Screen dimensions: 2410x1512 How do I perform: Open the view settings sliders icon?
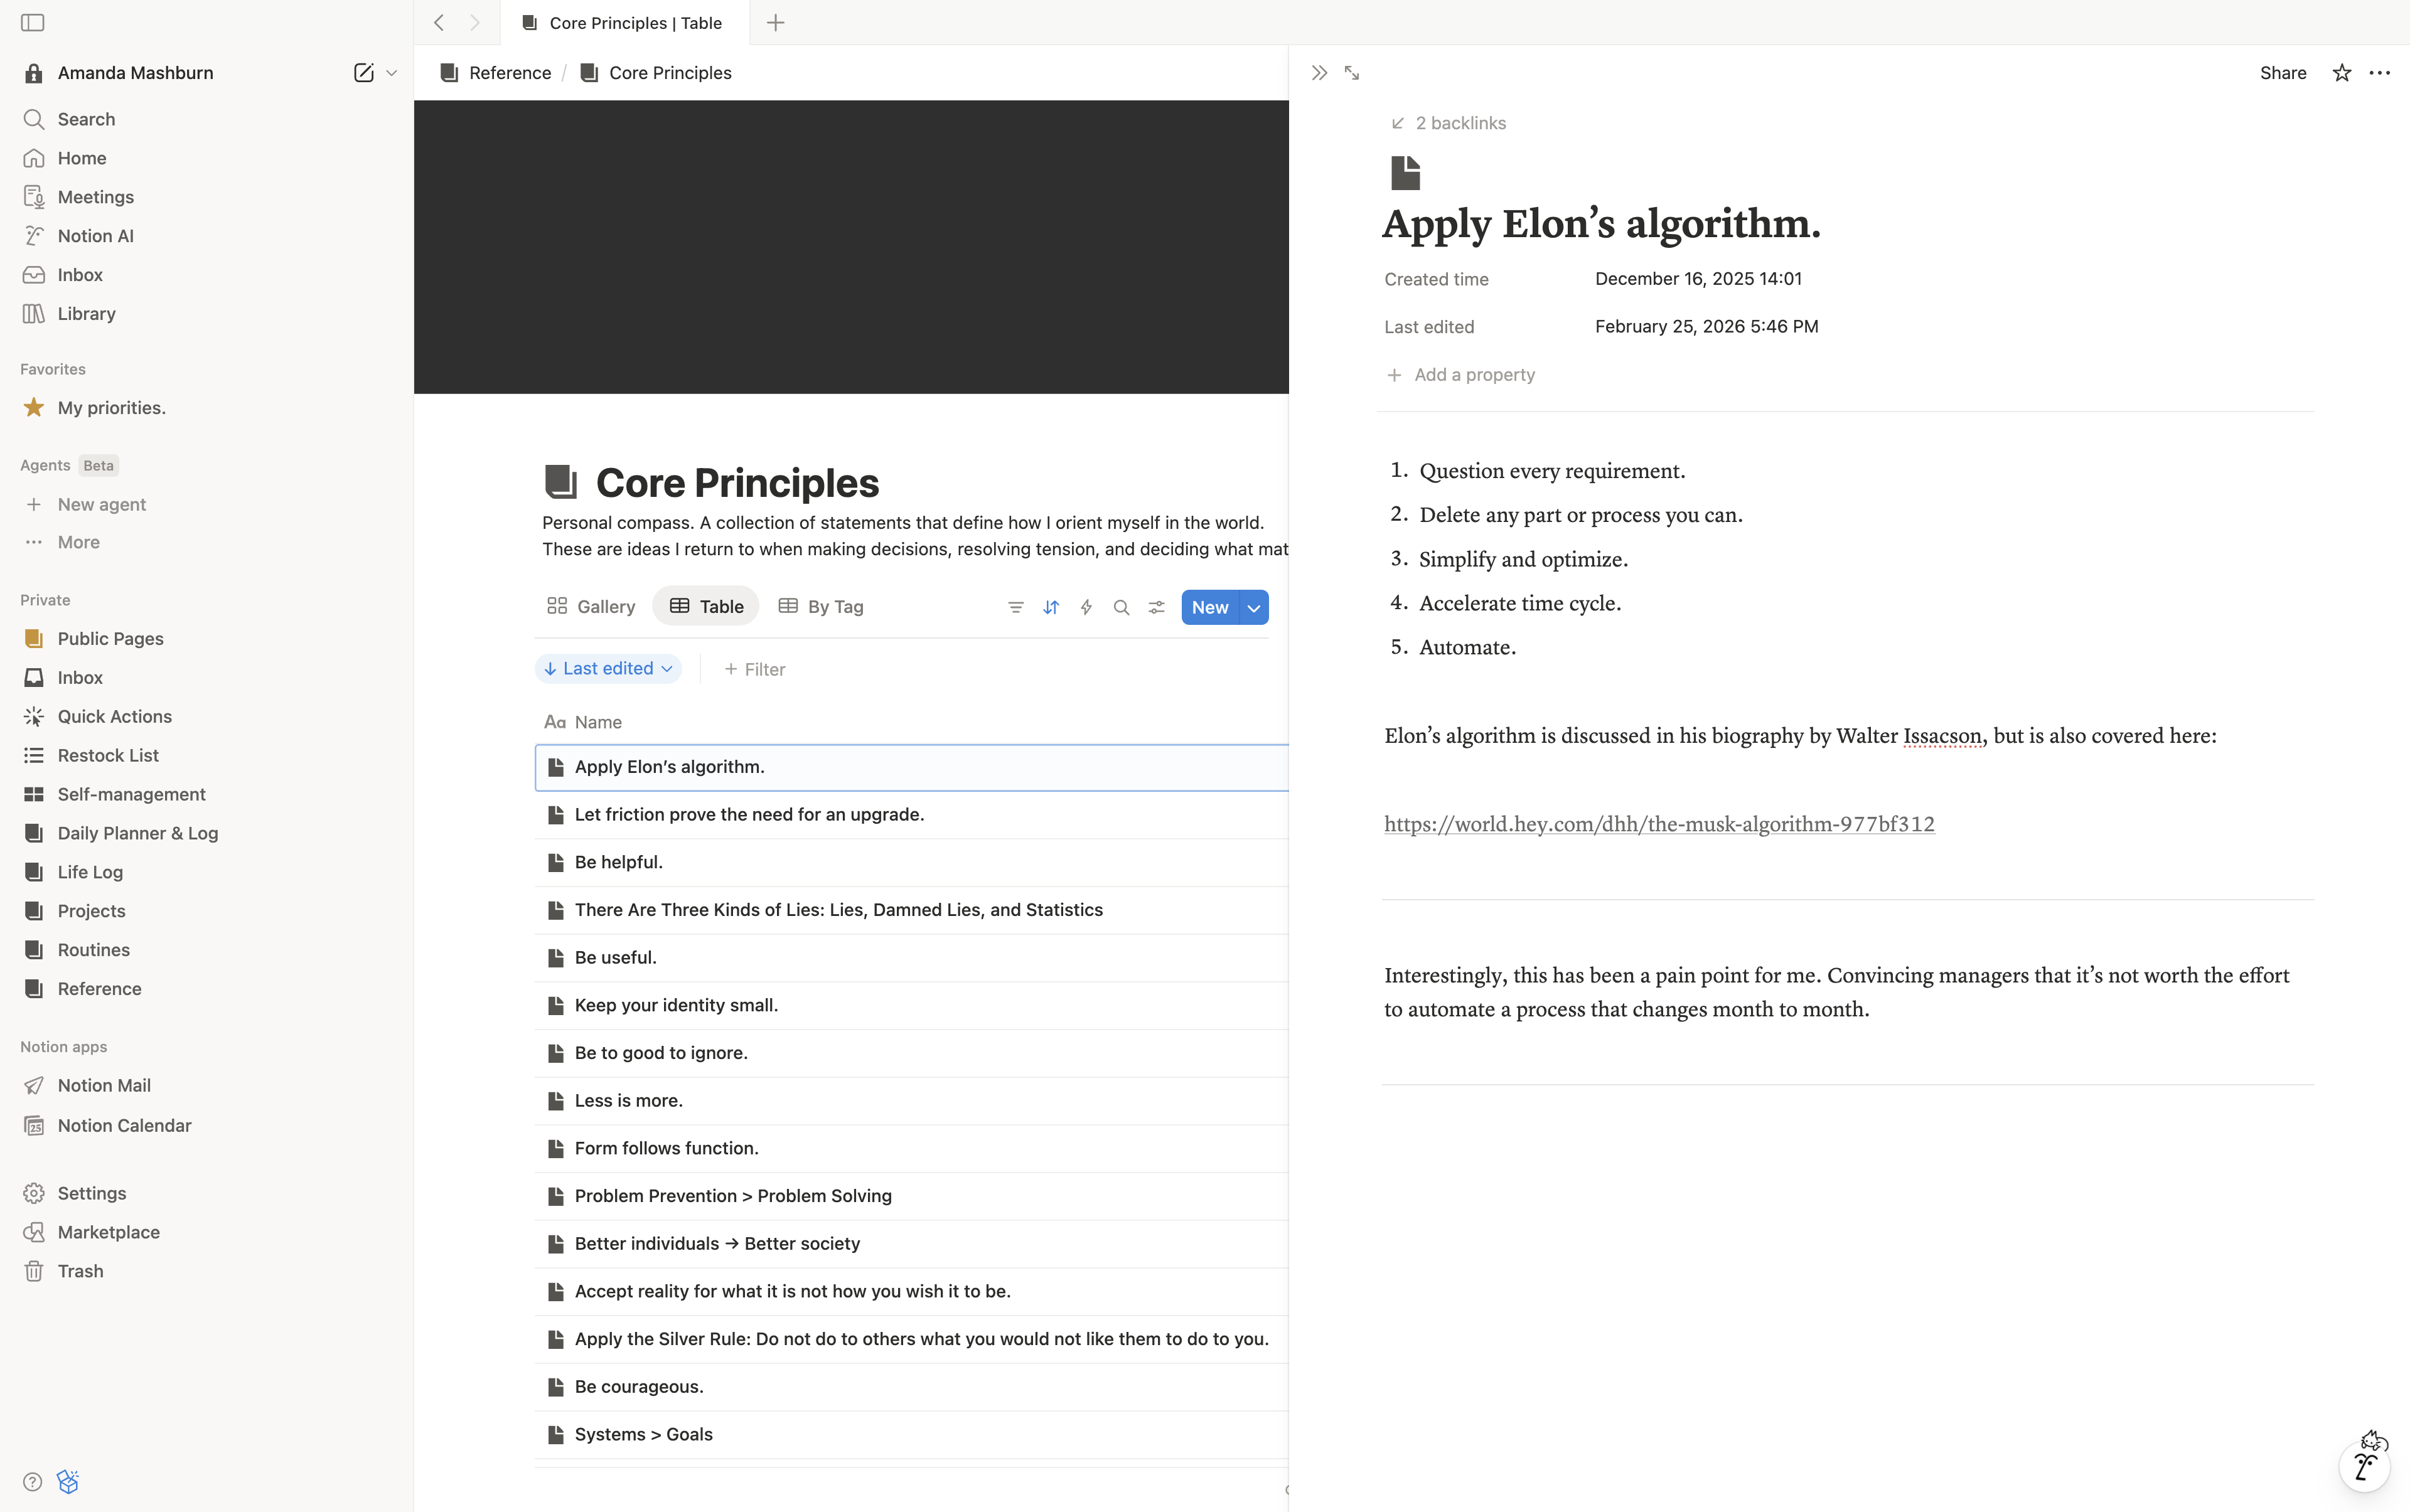pyautogui.click(x=1157, y=607)
